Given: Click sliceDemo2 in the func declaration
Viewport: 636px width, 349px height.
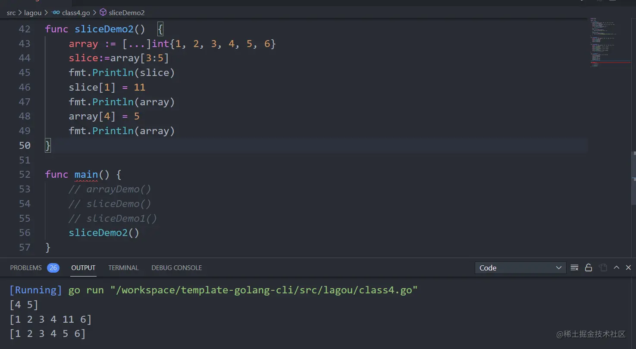Looking at the screenshot, I should tap(104, 29).
